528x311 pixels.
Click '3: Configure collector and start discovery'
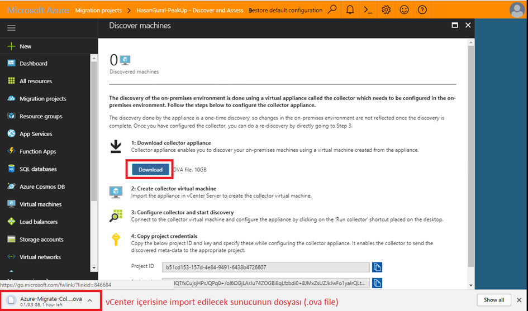(x=183, y=212)
